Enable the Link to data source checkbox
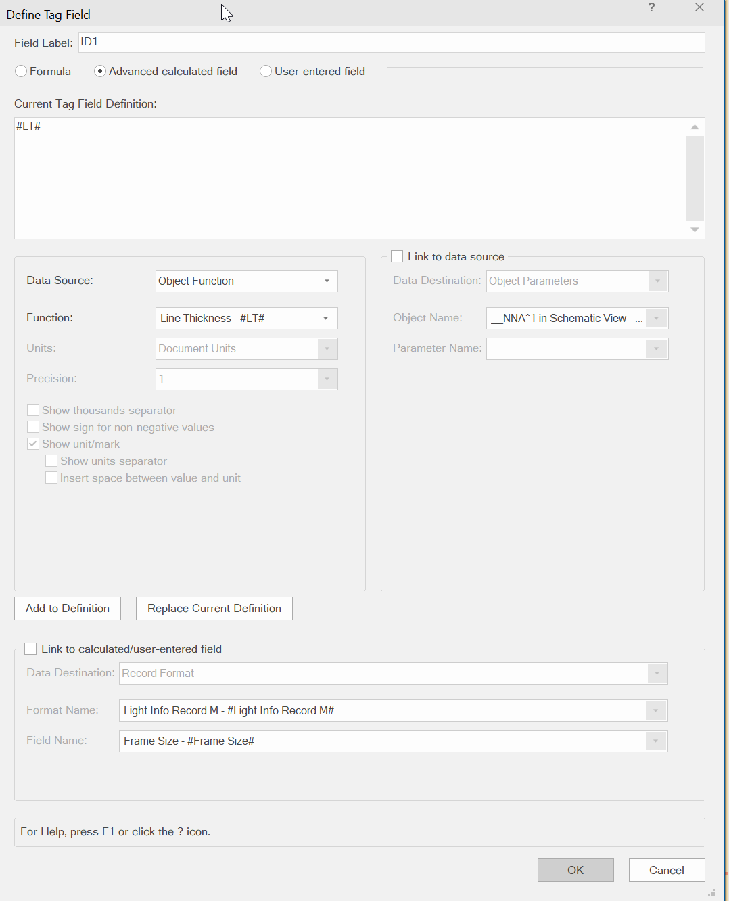 point(398,257)
